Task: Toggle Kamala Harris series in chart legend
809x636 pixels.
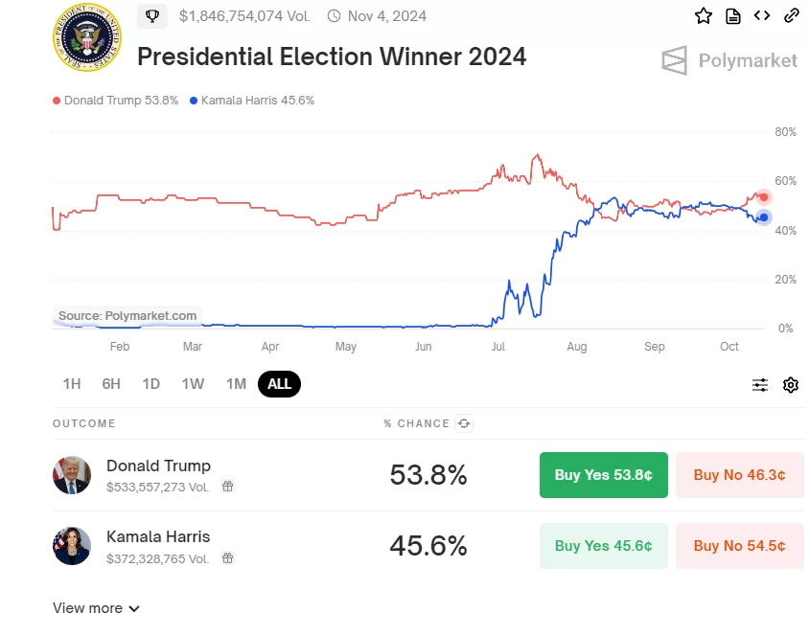Action: [252, 101]
